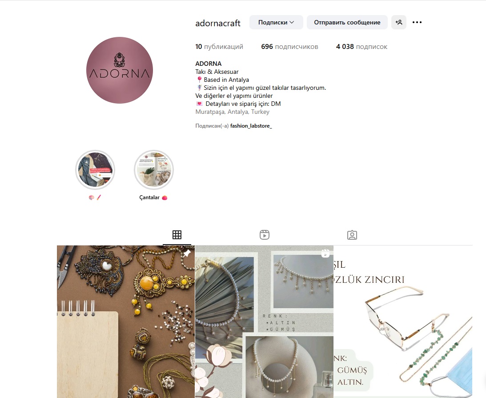Click Отправить сообщение button
Screen dimensions: 486x398
347,22
